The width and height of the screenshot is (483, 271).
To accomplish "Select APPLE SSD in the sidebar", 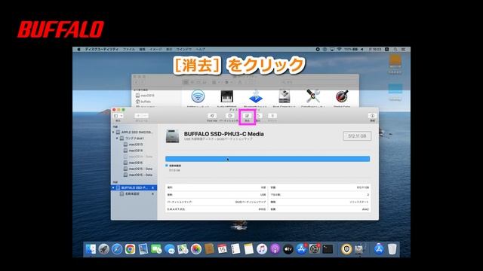I will [x=134, y=132].
